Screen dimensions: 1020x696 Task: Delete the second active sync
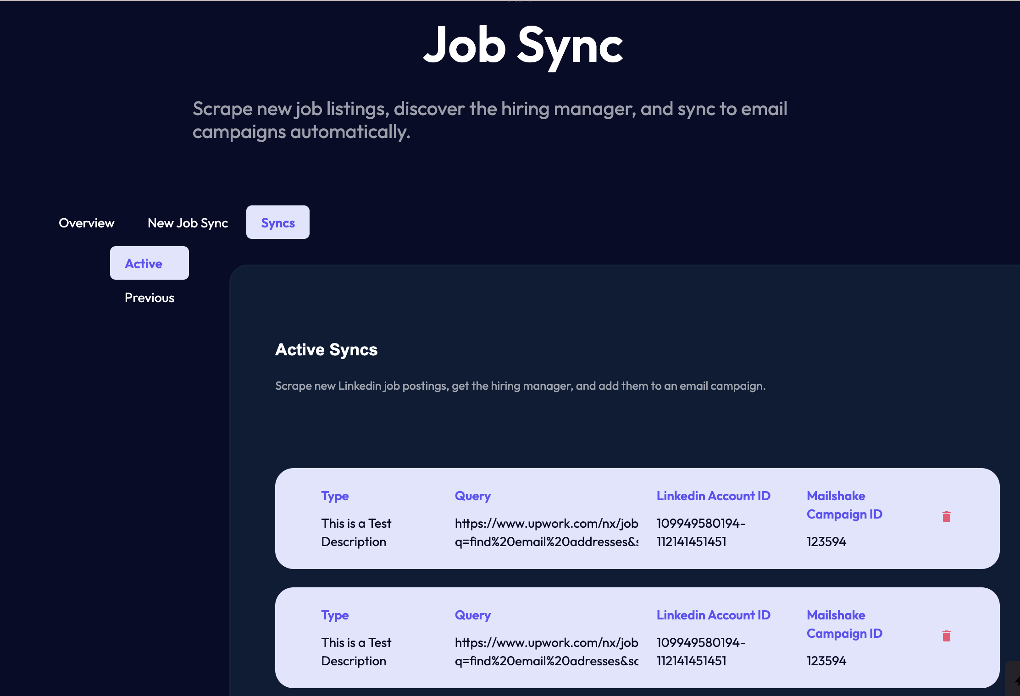(x=946, y=636)
